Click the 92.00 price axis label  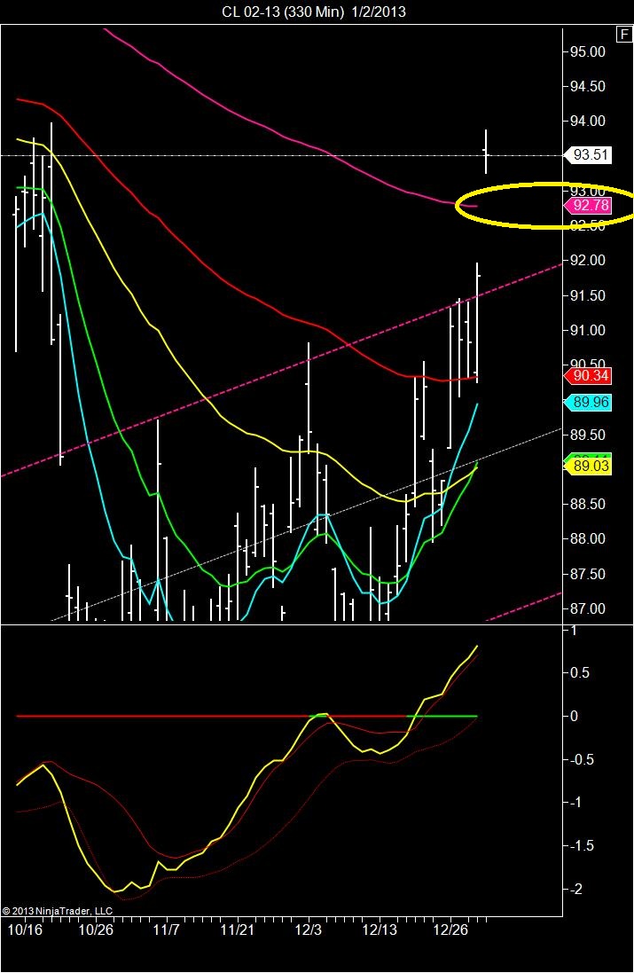click(x=588, y=261)
